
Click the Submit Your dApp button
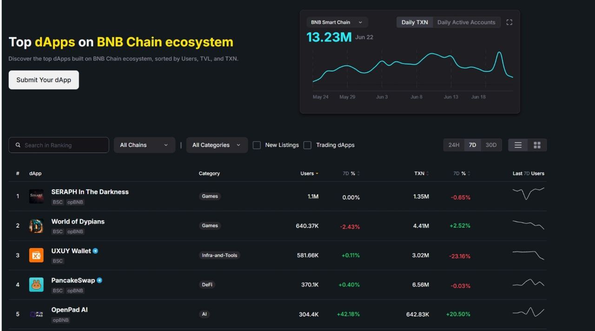click(x=44, y=80)
